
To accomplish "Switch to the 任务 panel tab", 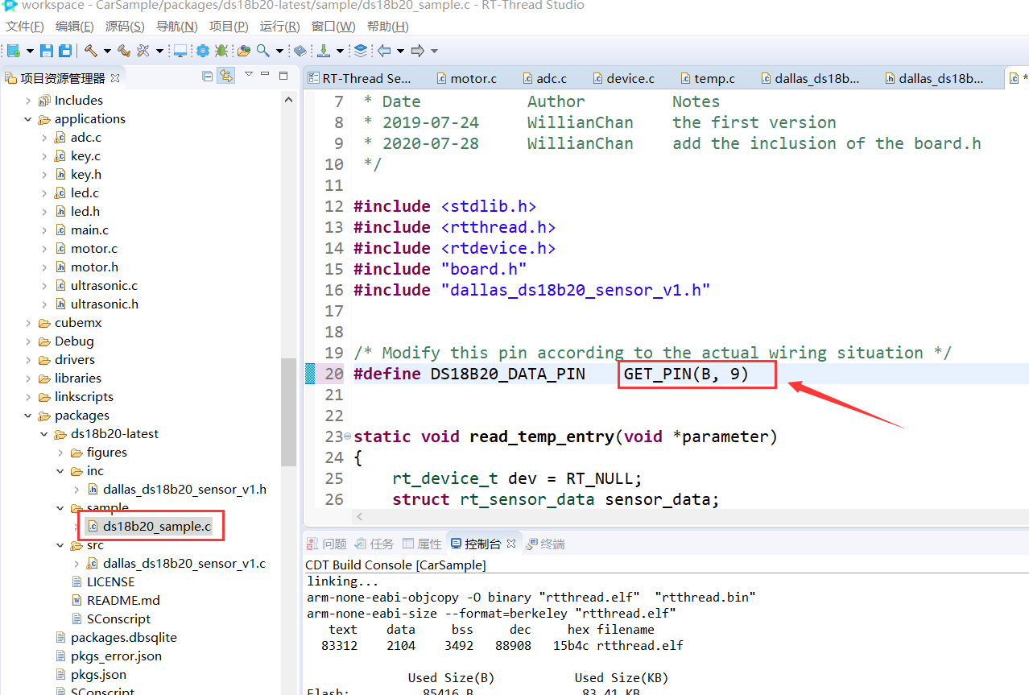I will pyautogui.click(x=374, y=544).
